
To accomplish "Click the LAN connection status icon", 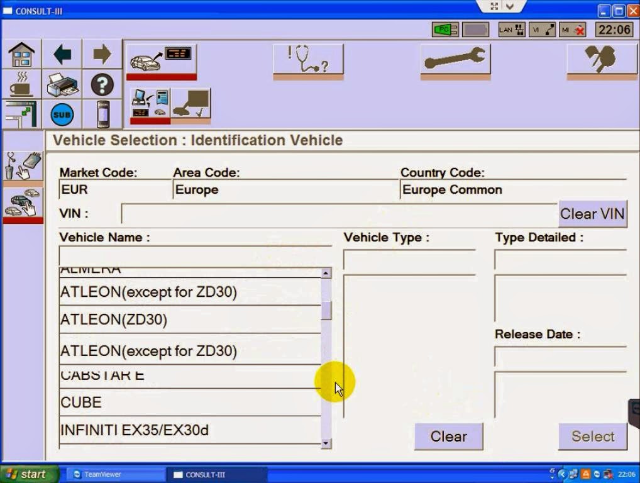I will 512,30.
